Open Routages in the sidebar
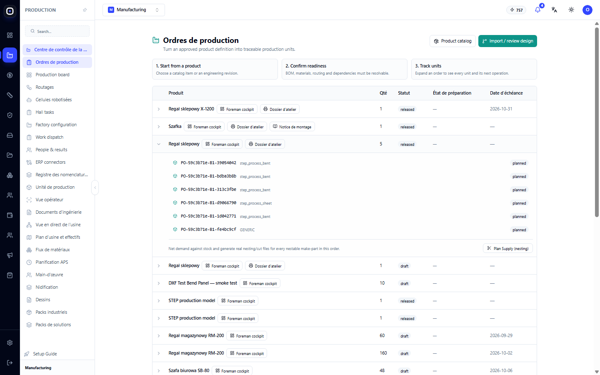 point(57,87)
